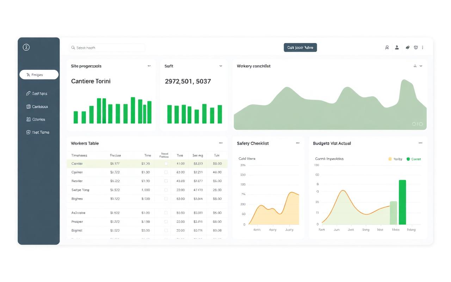Click the Sellye Tung name cell
The width and height of the screenshot is (451, 282).
[x=80, y=190]
